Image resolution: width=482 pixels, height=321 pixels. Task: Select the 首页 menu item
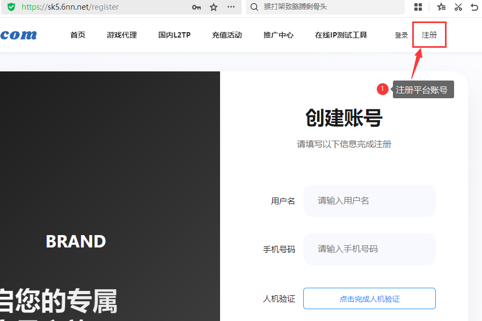[77, 34]
